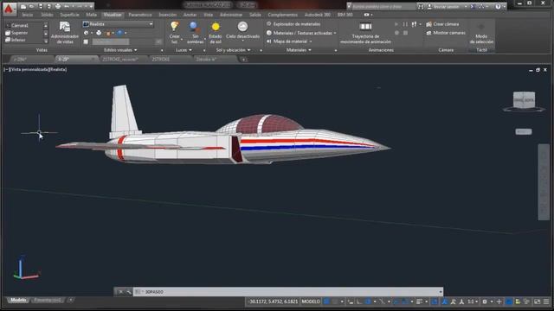Open Materiales / Texturas activadas dropdown
Screen dimensions: 554x311
point(301,33)
